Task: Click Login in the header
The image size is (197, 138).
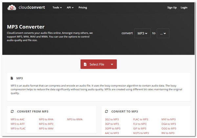Action: pyautogui.click(x=184, y=8)
